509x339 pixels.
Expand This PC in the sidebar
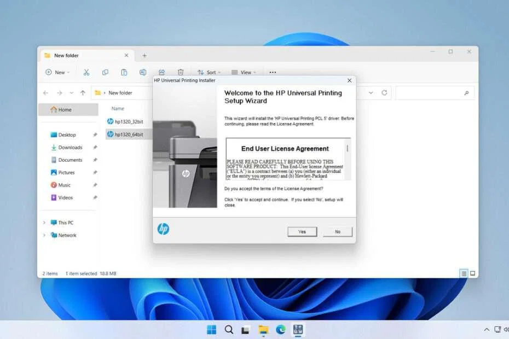tap(44, 223)
